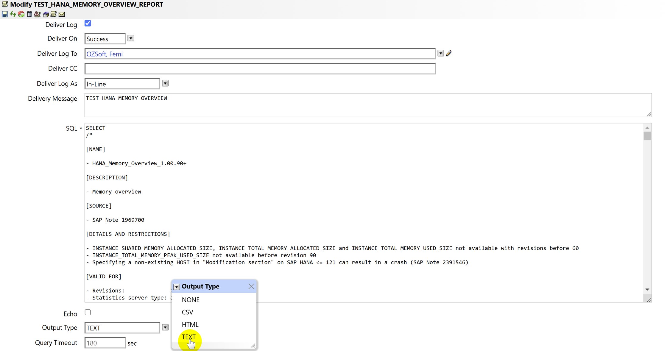Click the scroll script icon in toolbar
Viewport: 670px width, 351px height.
point(54,14)
